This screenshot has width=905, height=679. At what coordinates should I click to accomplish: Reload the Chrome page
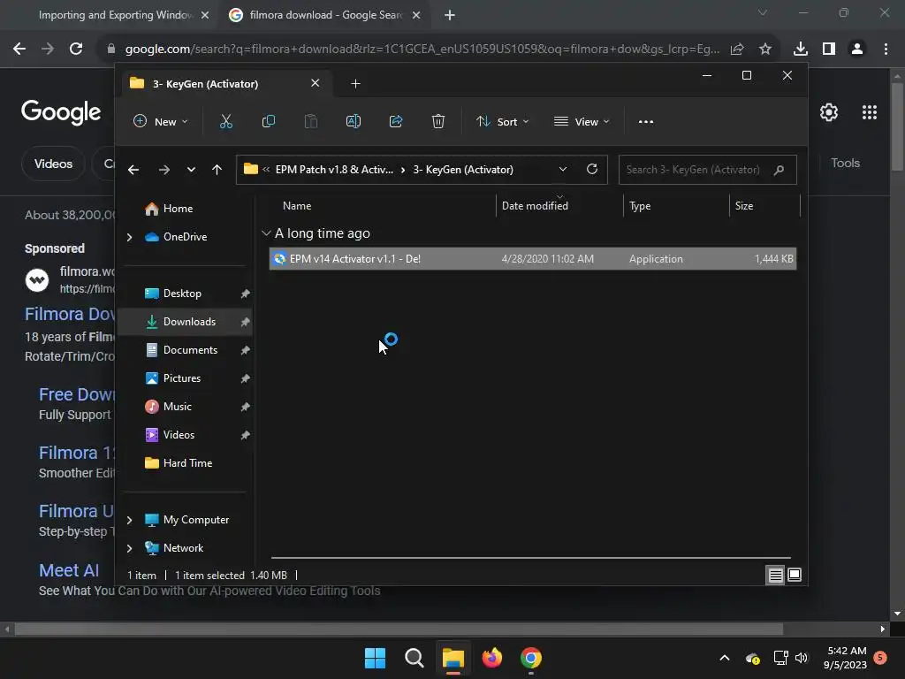76,50
